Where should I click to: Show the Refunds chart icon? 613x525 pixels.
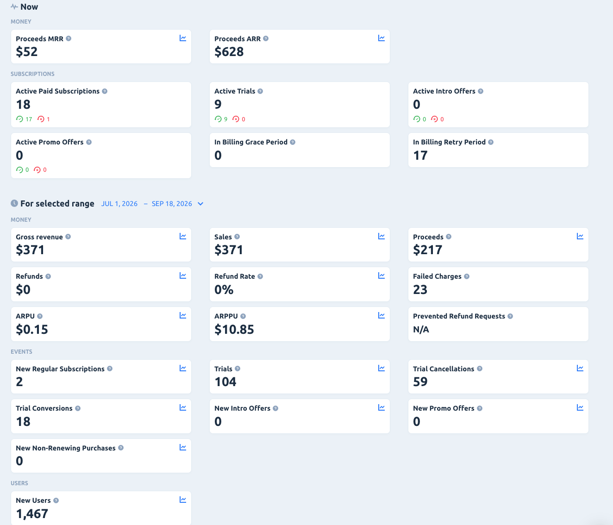[183, 275]
